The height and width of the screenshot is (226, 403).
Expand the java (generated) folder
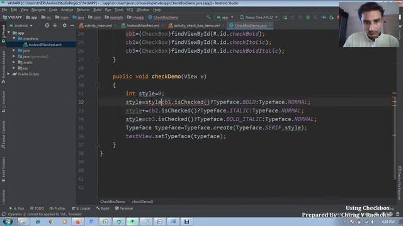tap(14, 56)
